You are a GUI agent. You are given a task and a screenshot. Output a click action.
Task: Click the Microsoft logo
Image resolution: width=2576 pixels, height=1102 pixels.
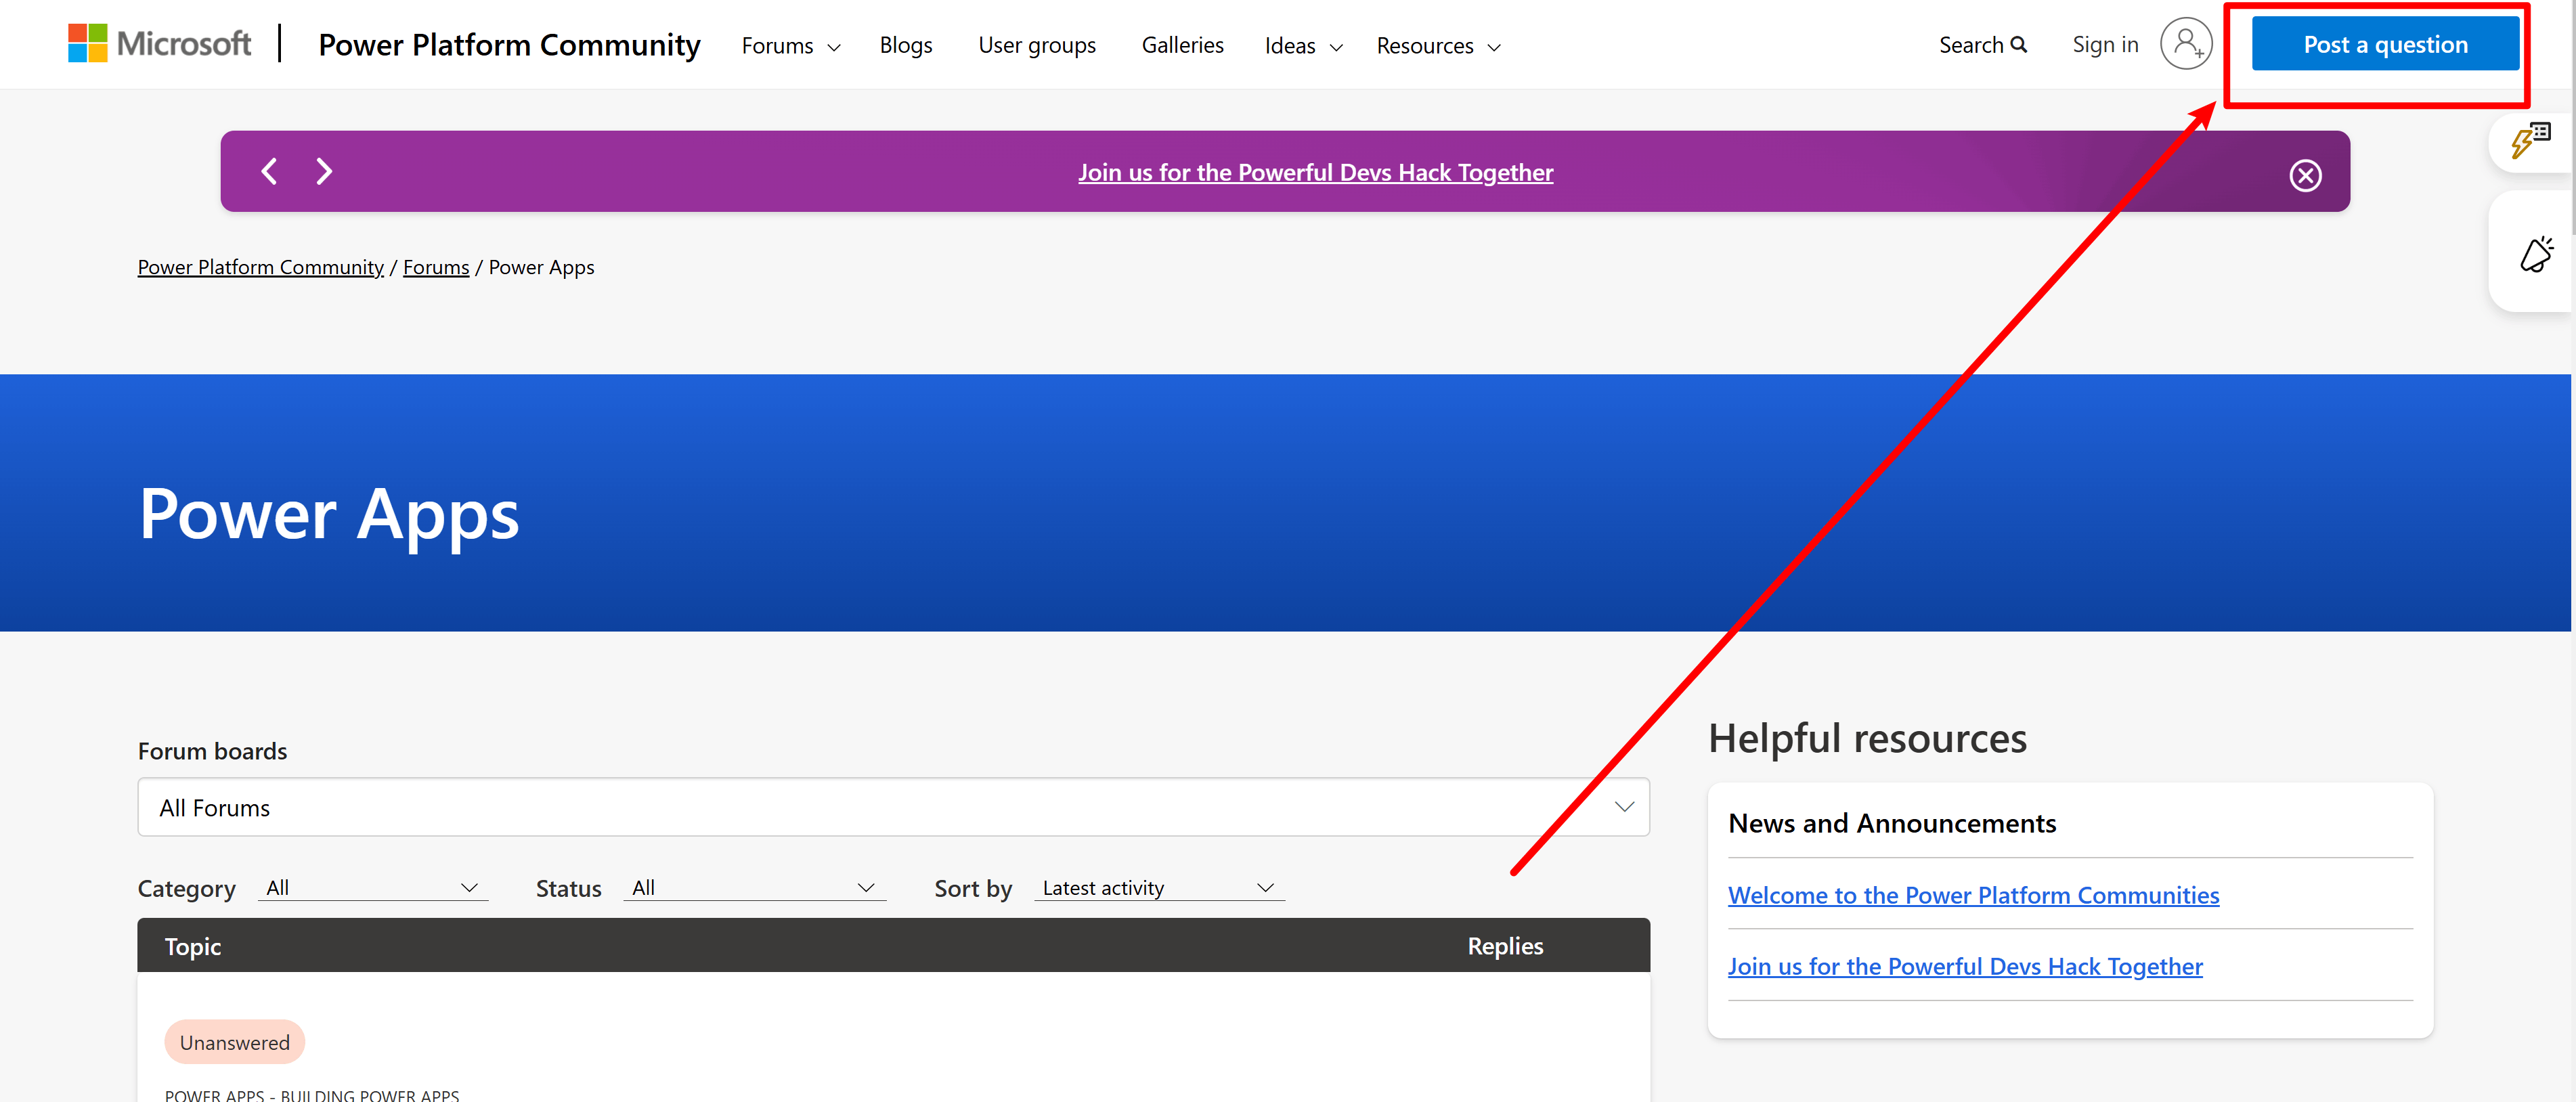[160, 43]
